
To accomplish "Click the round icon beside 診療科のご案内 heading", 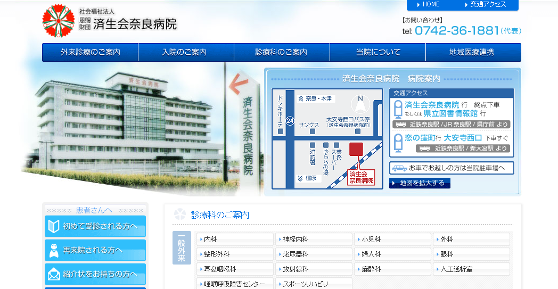I will coord(180,214).
